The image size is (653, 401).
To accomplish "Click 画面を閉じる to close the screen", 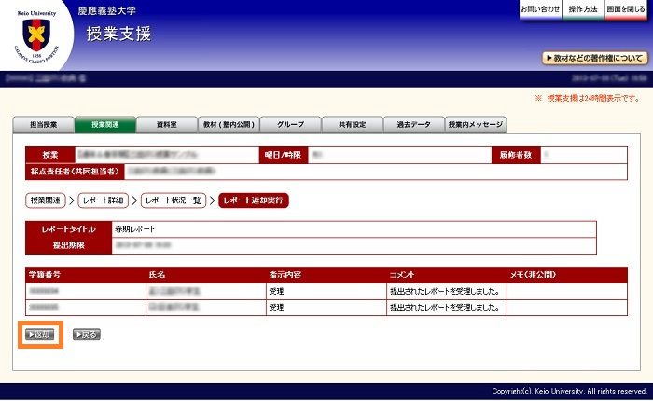I will [x=626, y=8].
